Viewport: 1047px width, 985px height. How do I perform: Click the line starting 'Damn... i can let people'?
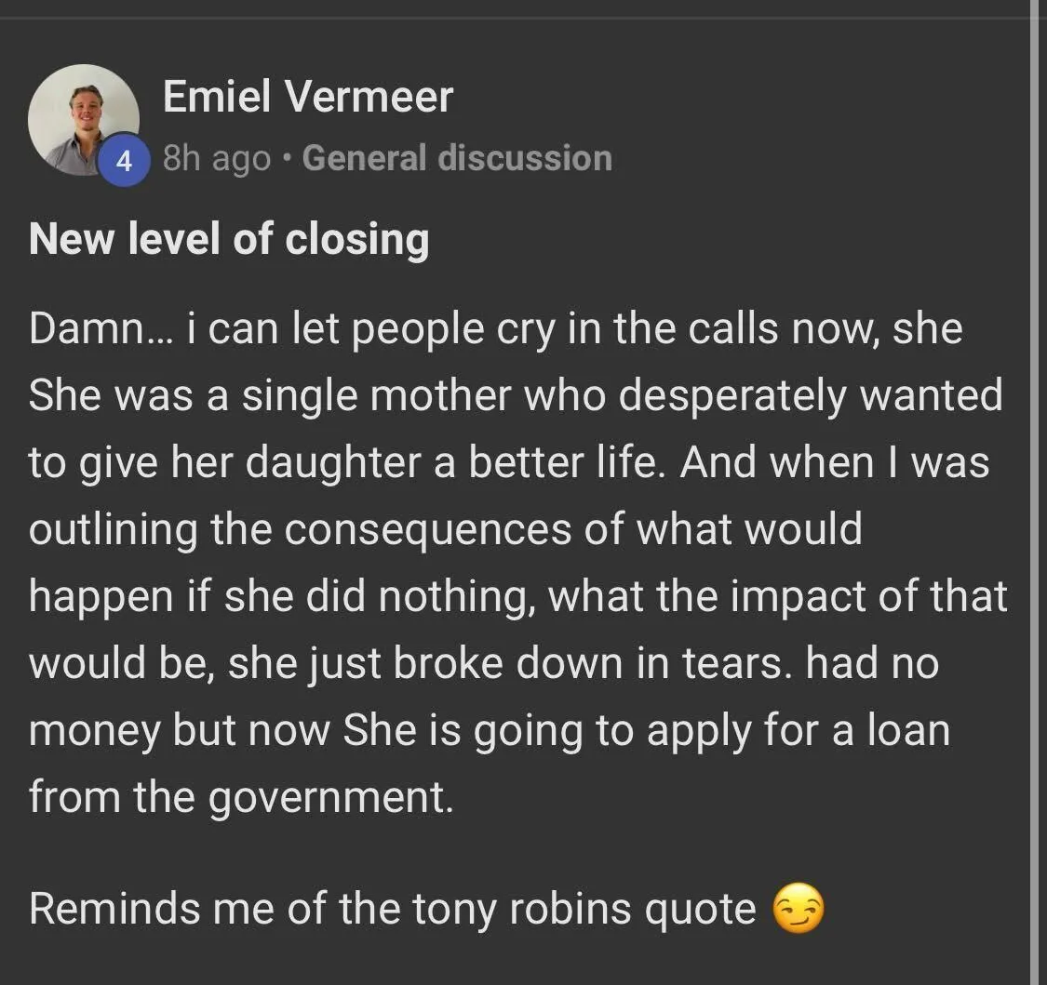tap(495, 330)
